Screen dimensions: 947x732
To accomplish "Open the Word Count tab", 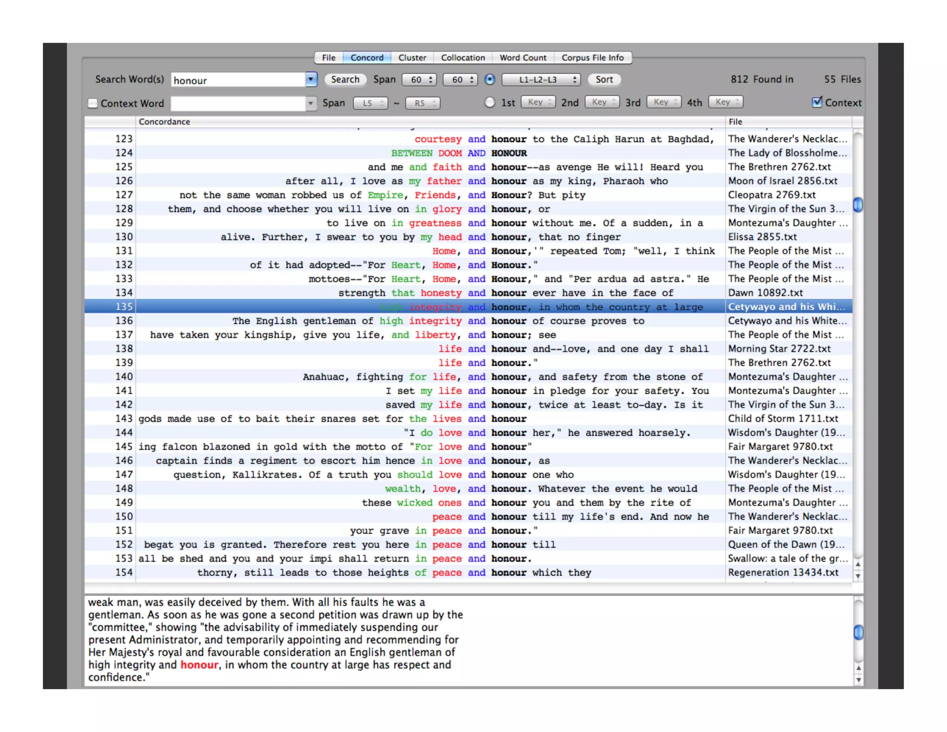I will click(523, 57).
